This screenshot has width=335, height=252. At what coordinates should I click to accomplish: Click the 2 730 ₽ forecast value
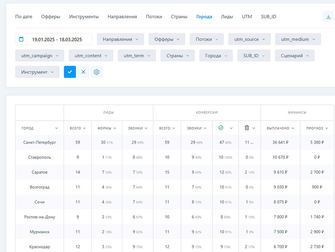(317, 247)
